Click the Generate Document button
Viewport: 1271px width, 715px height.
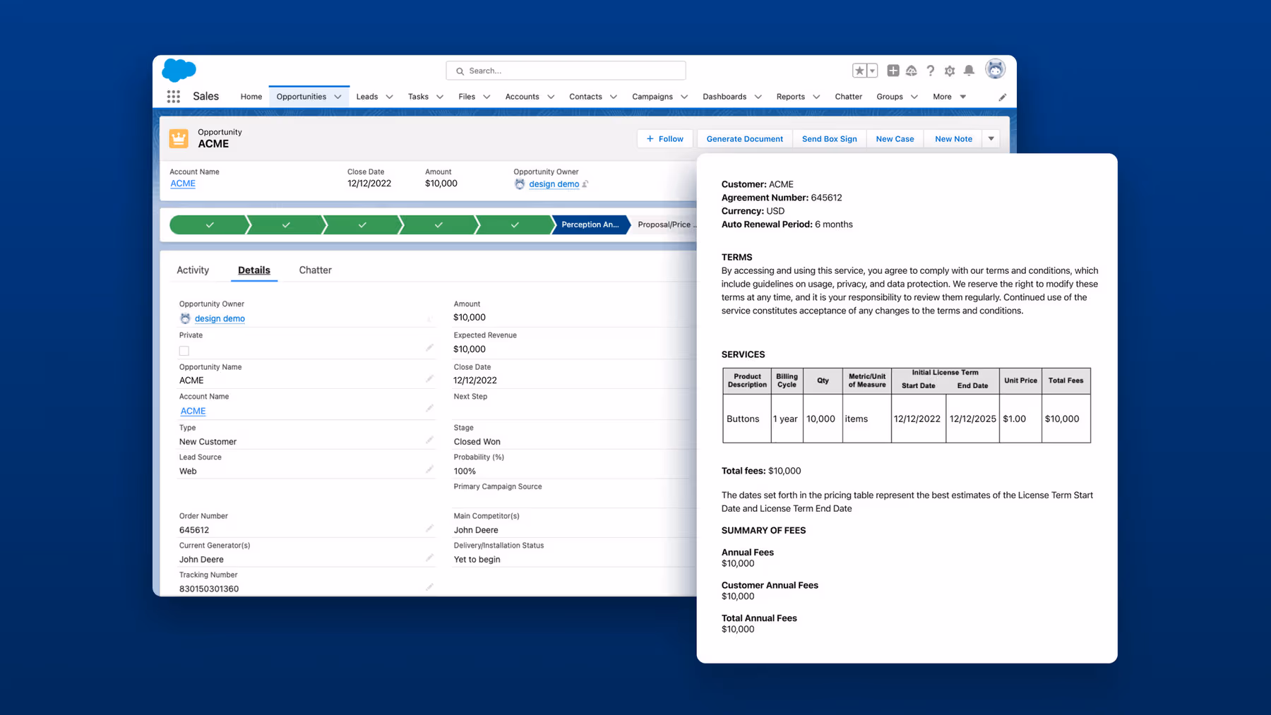(744, 139)
